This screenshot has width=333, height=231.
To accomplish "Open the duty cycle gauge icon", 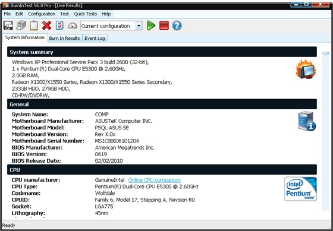I will 73,26.
